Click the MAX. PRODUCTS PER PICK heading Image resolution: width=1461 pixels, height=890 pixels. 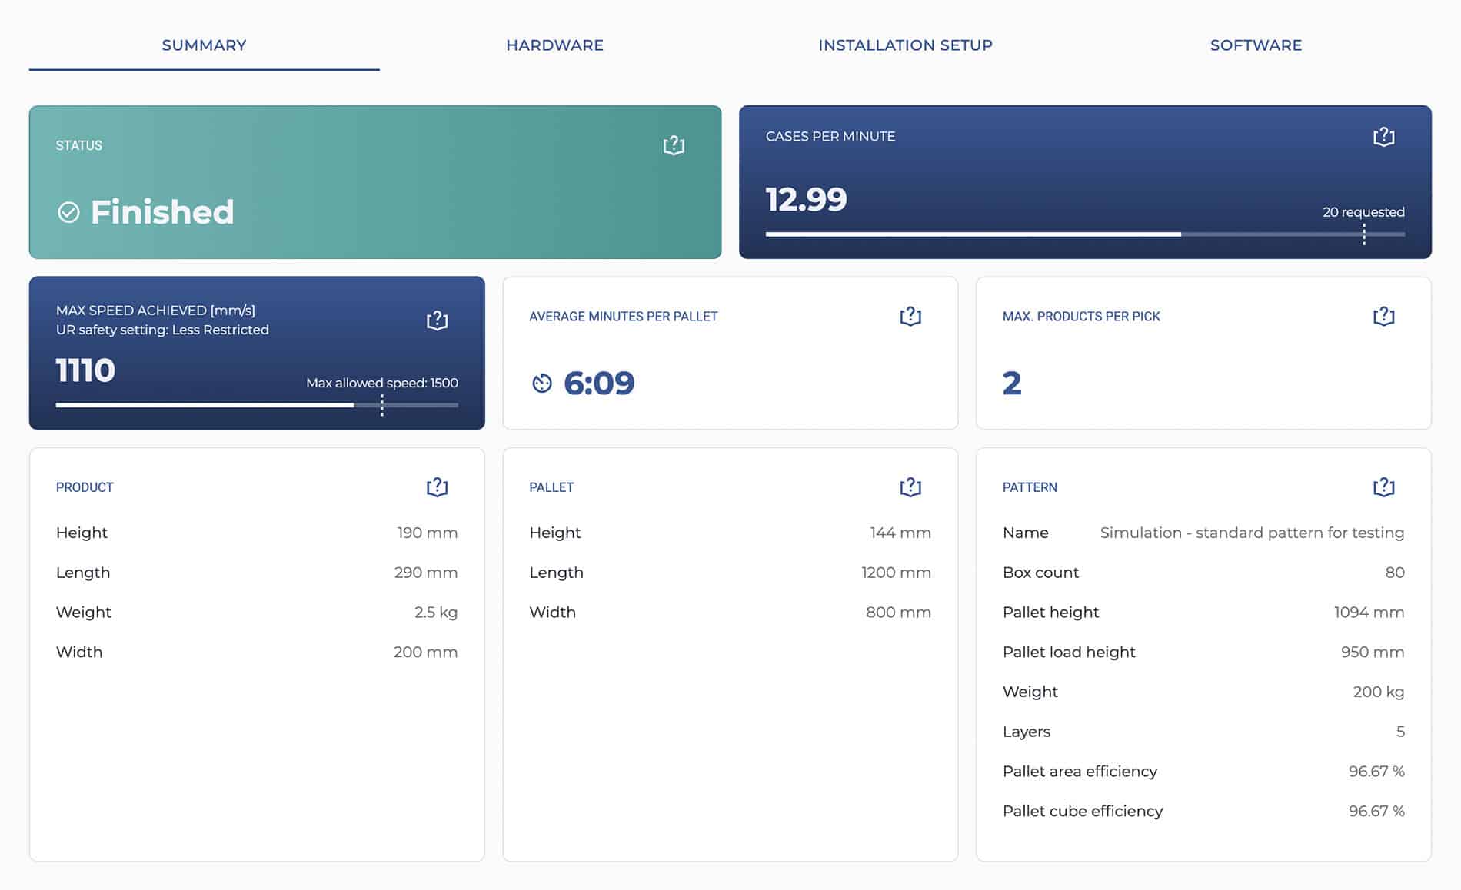(1081, 317)
